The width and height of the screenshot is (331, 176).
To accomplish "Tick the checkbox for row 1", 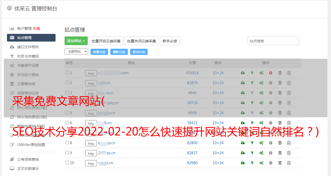I will click(x=67, y=73).
